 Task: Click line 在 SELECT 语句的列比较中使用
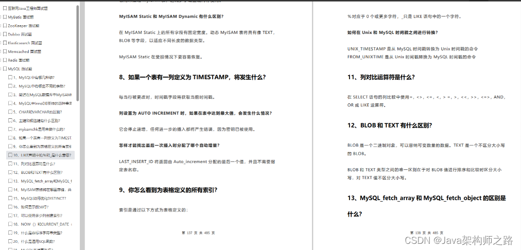point(427,97)
